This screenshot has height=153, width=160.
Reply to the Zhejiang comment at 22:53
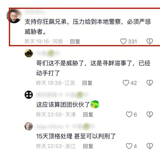[x=88, y=146]
